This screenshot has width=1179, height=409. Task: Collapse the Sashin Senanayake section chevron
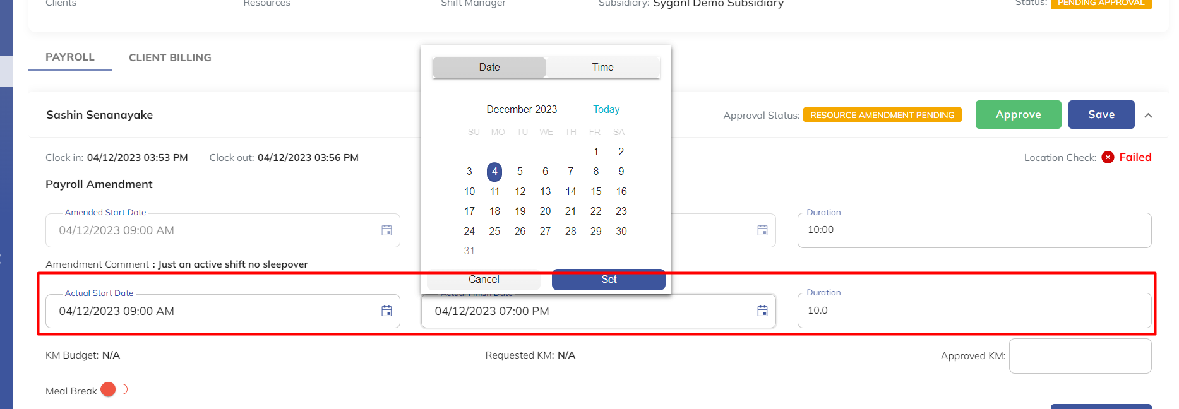point(1148,116)
